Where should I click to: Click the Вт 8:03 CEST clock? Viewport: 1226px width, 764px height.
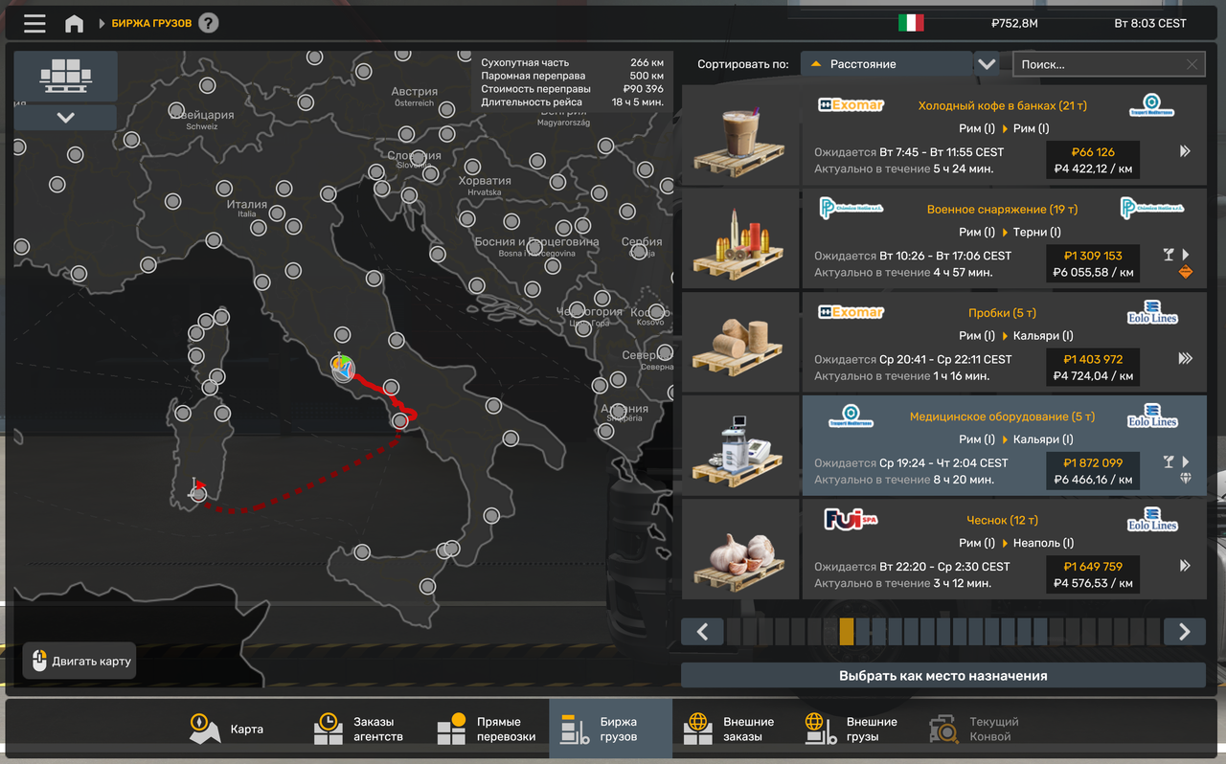(1150, 23)
